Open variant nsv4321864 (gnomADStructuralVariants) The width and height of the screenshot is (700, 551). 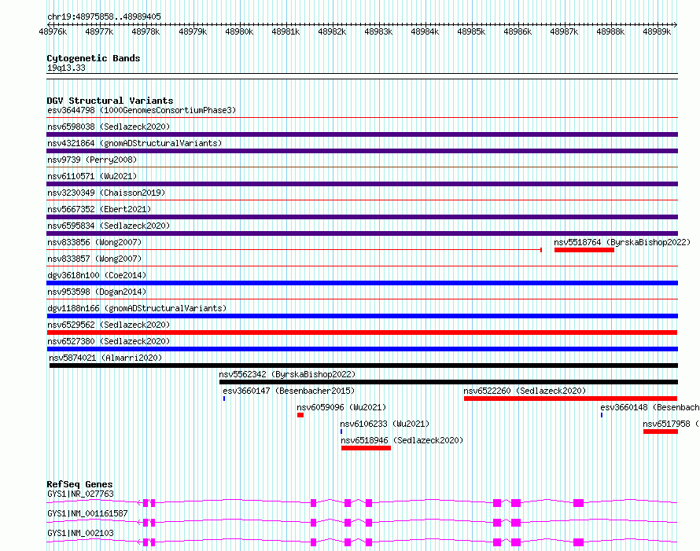tap(134, 143)
